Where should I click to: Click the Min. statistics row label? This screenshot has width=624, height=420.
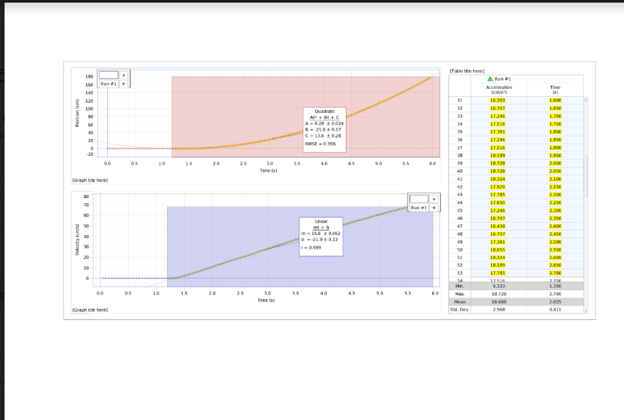pyautogui.click(x=460, y=286)
